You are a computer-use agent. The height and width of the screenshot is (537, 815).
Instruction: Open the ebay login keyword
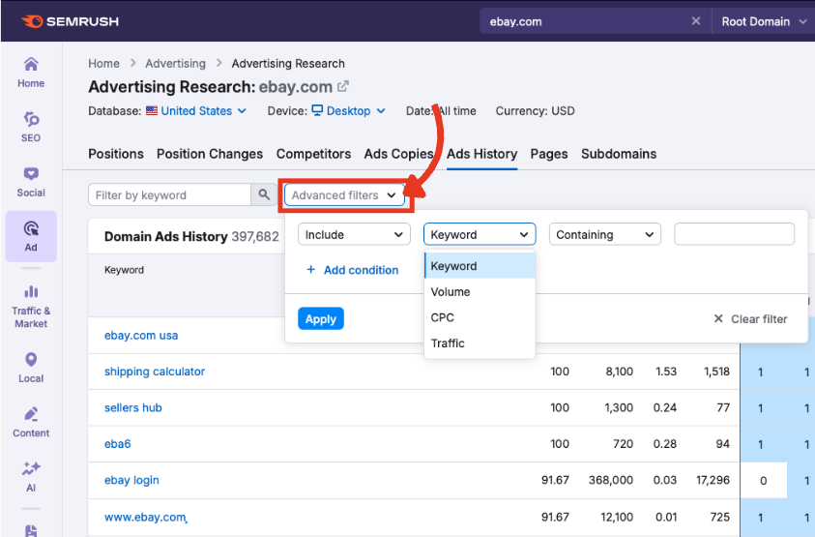(131, 480)
